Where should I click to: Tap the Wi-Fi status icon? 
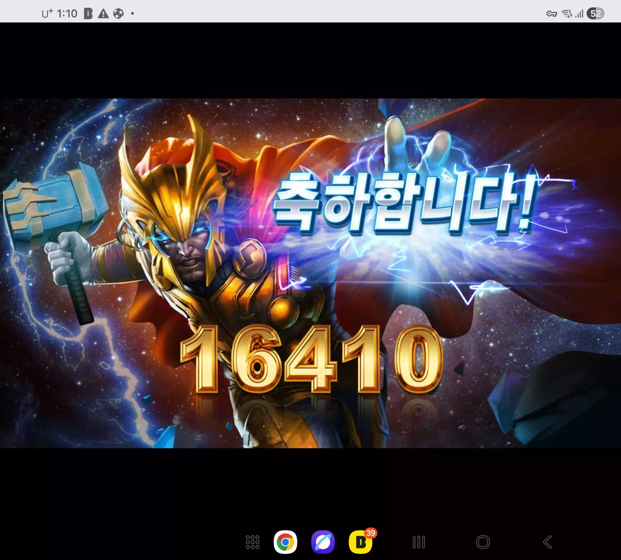click(x=567, y=14)
